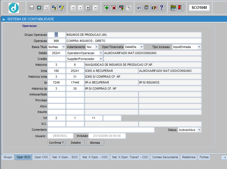Click the icon beside SISTEMA DE CONTABILIDADE title
227x169 pixels.
click(4, 19)
